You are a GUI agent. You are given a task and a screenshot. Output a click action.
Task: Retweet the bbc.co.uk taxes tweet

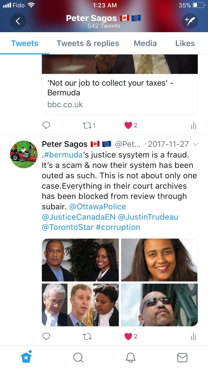tap(87, 125)
